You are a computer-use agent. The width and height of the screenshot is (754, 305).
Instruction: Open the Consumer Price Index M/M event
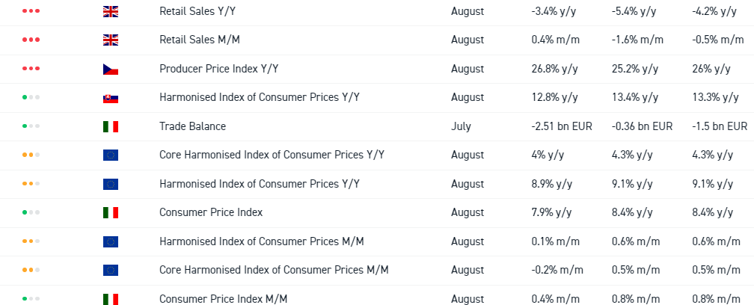pos(223,299)
